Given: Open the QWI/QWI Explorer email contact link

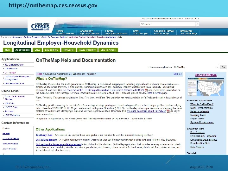Looking at the screenshot, I should (10, 144).
